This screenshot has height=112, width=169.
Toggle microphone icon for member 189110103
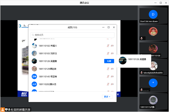(108, 53)
